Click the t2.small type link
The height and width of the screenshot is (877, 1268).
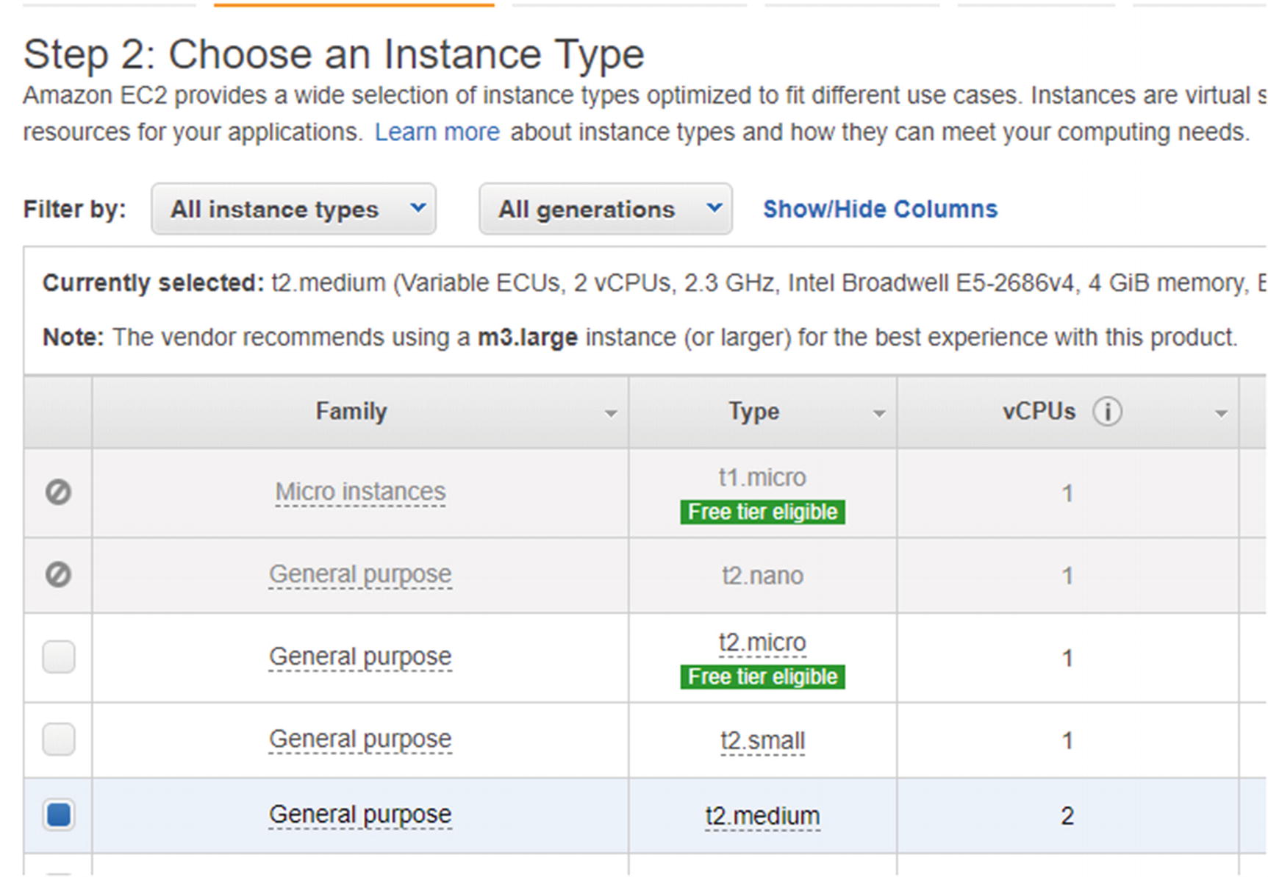click(x=762, y=740)
